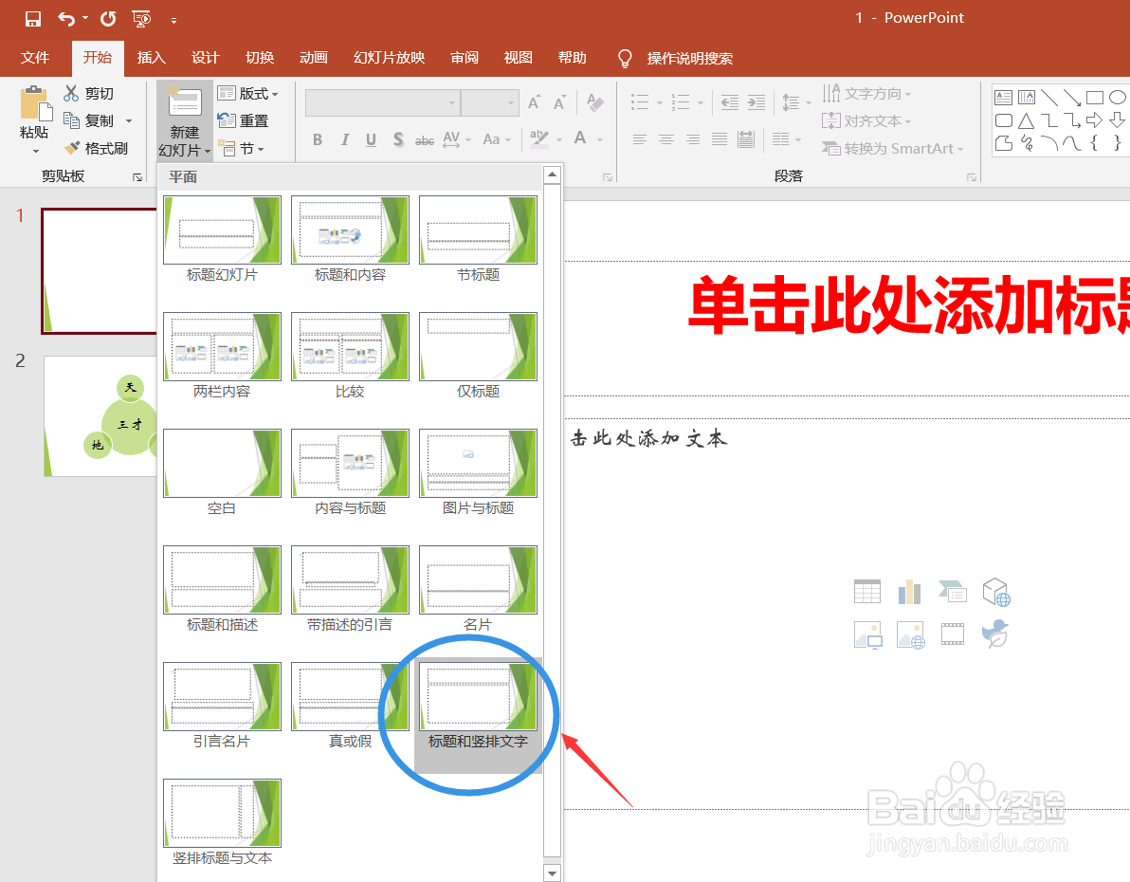Viewport: 1130px width, 882px height.
Task: Switch to the 设计 tab
Action: tap(206, 58)
